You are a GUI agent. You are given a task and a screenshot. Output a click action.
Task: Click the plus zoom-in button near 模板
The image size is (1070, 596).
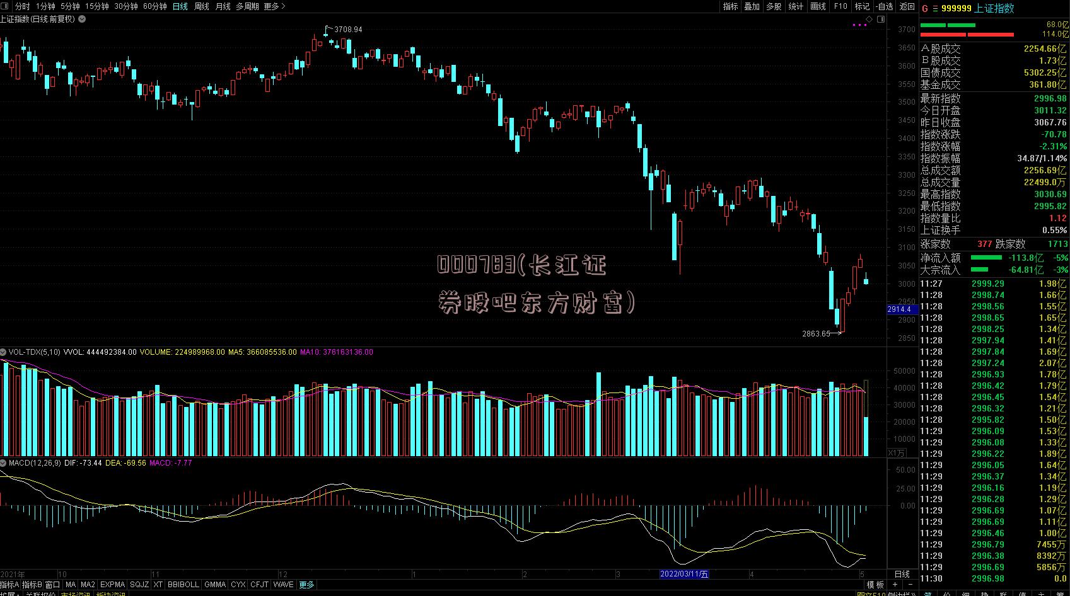pos(895,585)
